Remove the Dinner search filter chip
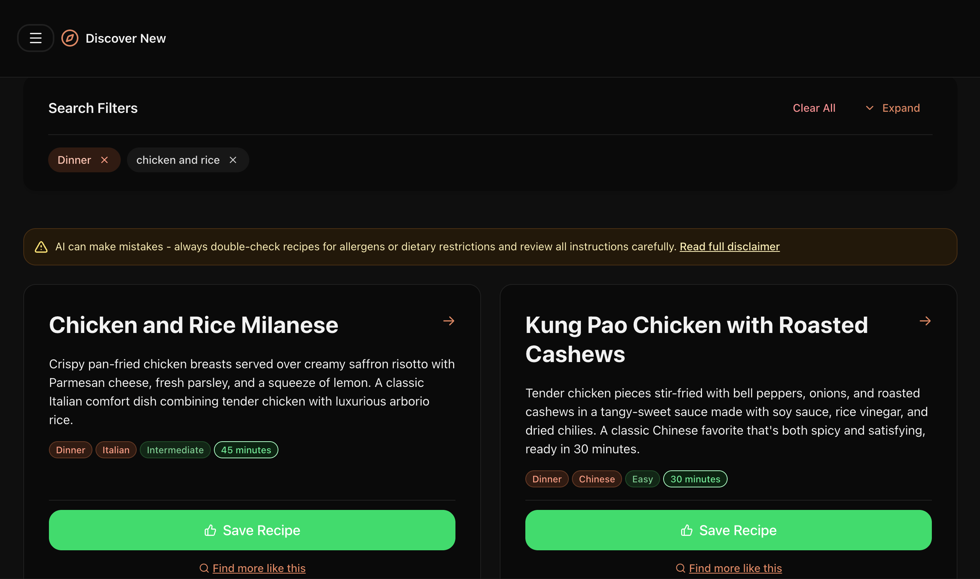 104,159
